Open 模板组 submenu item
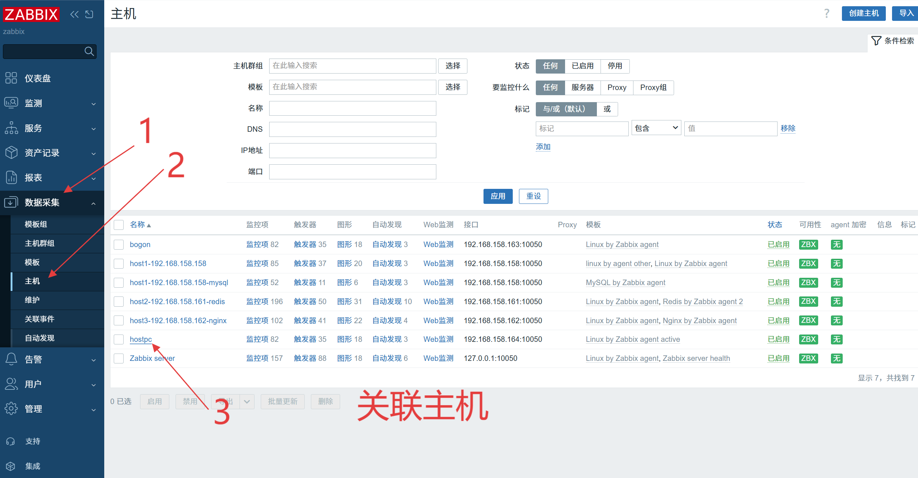This screenshot has height=478, width=918. pos(57,224)
